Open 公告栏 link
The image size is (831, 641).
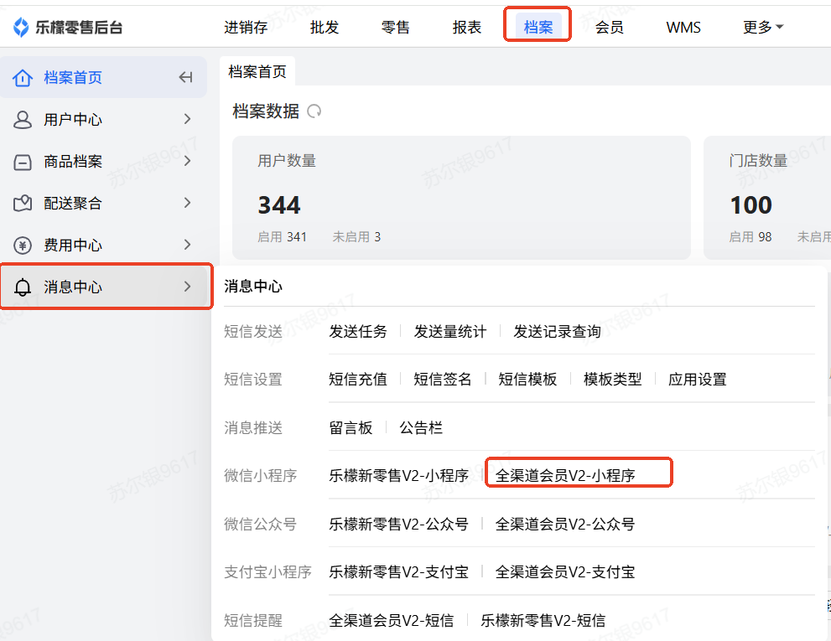point(421,427)
